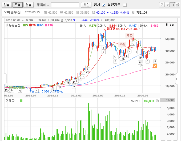Screen dimensions: 181x141
Task: Click the 2019.07 date axis label
Action: [x=98, y=95]
